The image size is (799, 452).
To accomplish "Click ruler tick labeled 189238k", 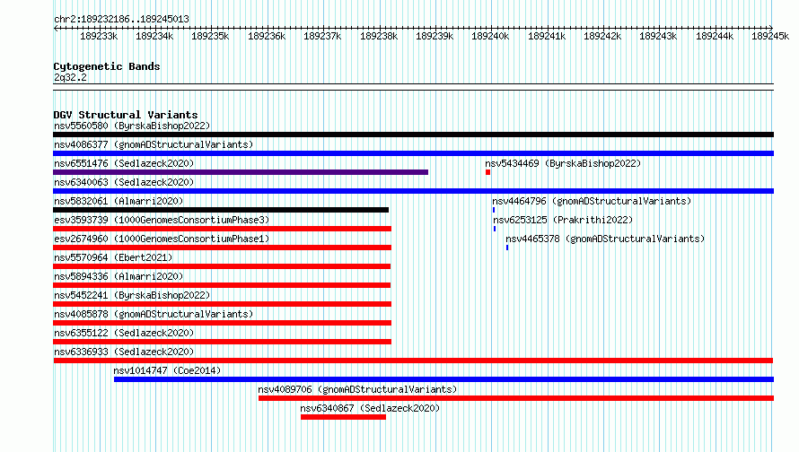I will tap(379, 36).
